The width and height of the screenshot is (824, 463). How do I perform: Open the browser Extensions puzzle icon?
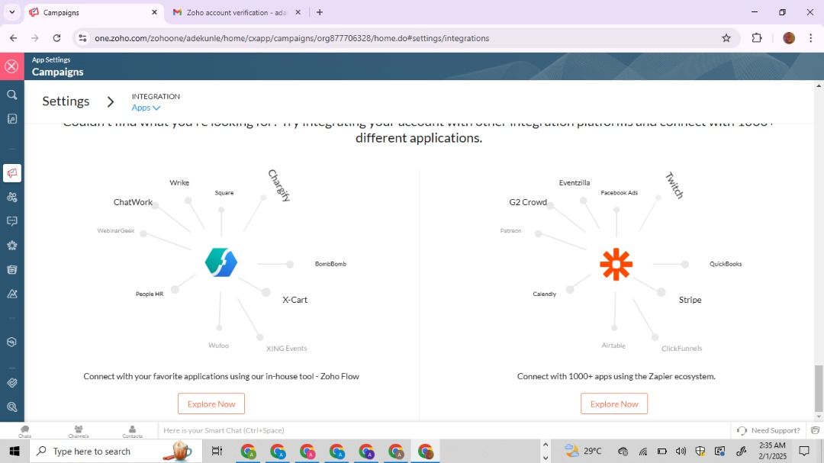(x=757, y=38)
